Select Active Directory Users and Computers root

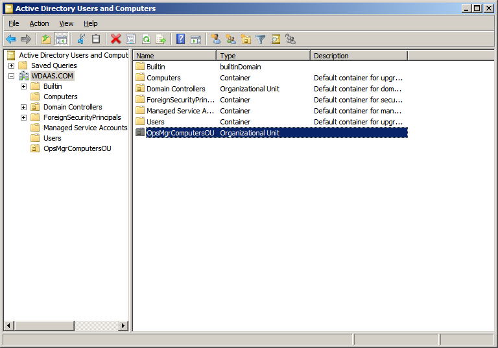coord(73,55)
